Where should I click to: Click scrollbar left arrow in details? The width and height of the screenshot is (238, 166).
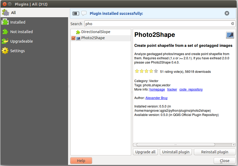tap(135, 145)
